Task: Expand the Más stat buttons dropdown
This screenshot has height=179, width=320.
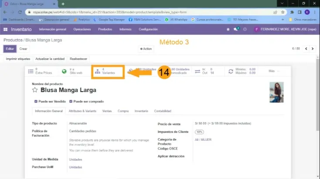Action: [273, 71]
